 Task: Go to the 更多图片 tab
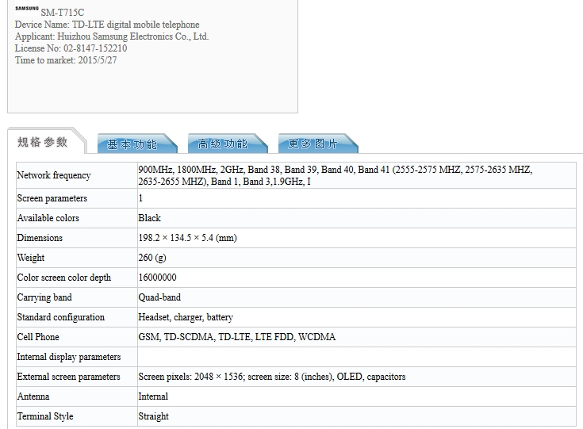pos(313,144)
